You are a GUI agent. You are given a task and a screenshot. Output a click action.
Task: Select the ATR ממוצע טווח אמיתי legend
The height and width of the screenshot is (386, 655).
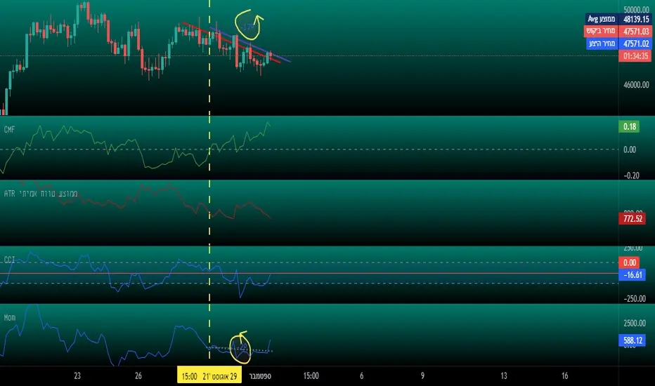[x=41, y=194]
